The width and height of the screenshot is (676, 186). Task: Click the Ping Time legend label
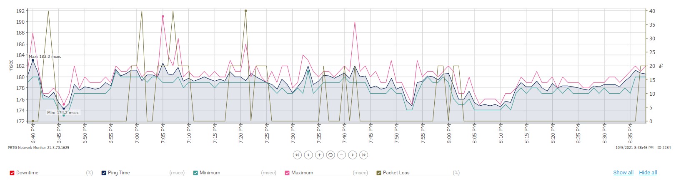tap(119, 173)
